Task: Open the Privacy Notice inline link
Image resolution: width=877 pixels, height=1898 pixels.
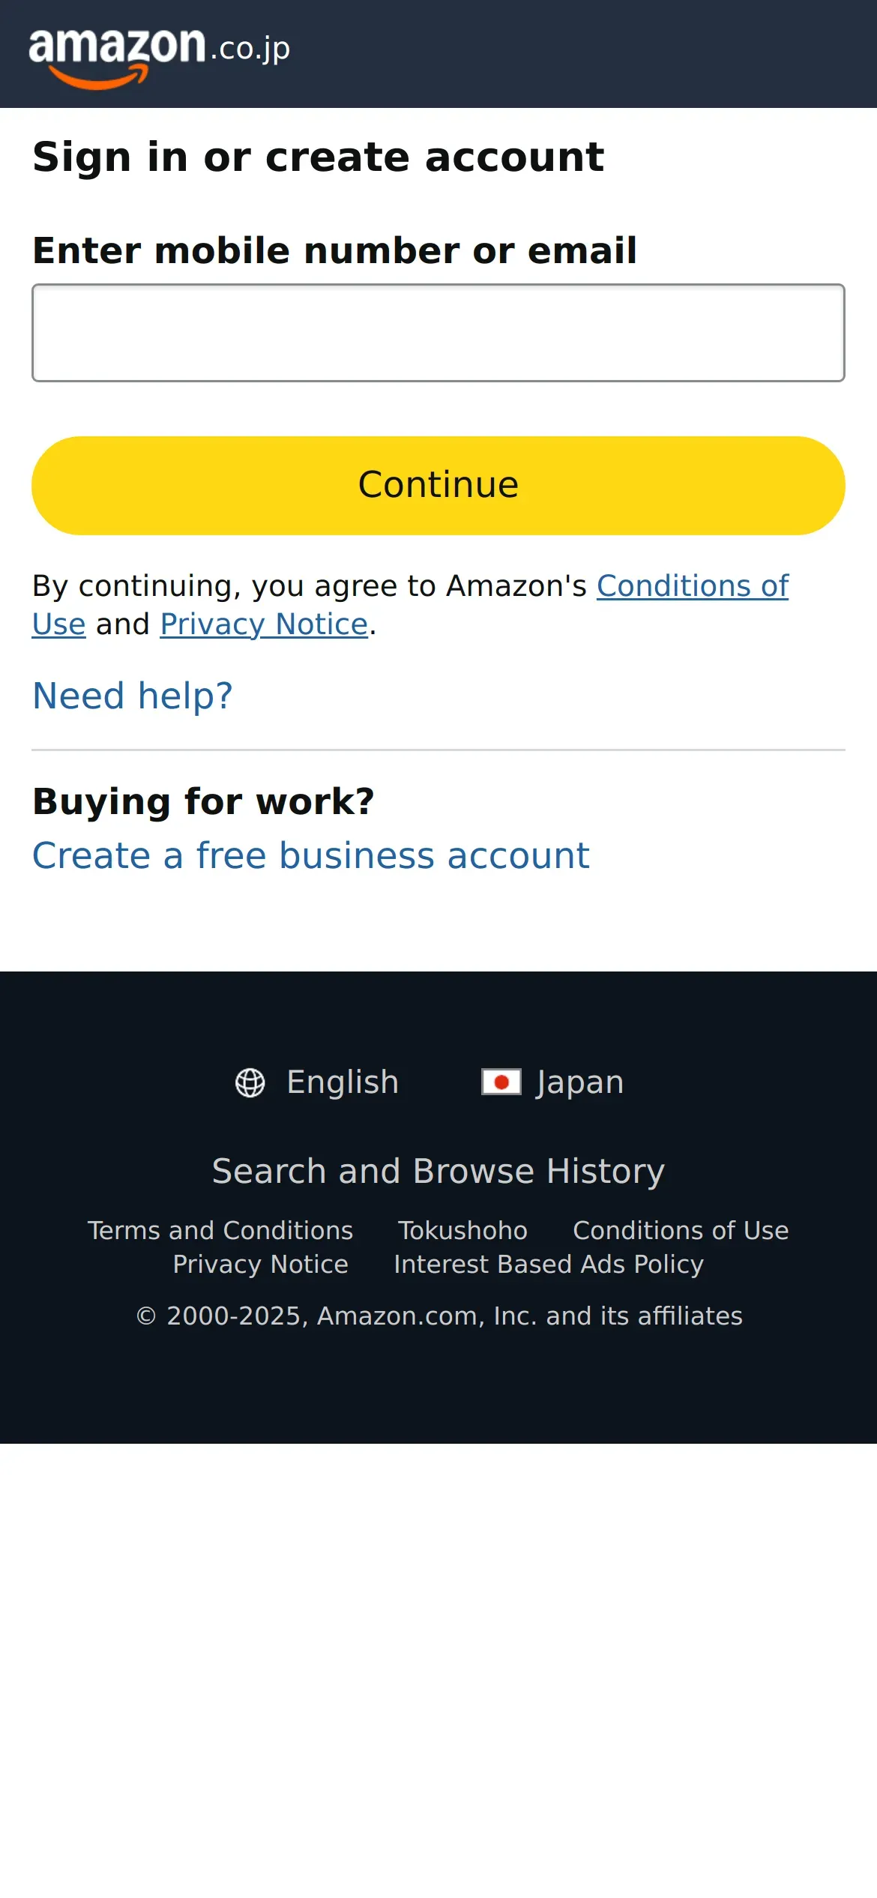Action: click(264, 624)
